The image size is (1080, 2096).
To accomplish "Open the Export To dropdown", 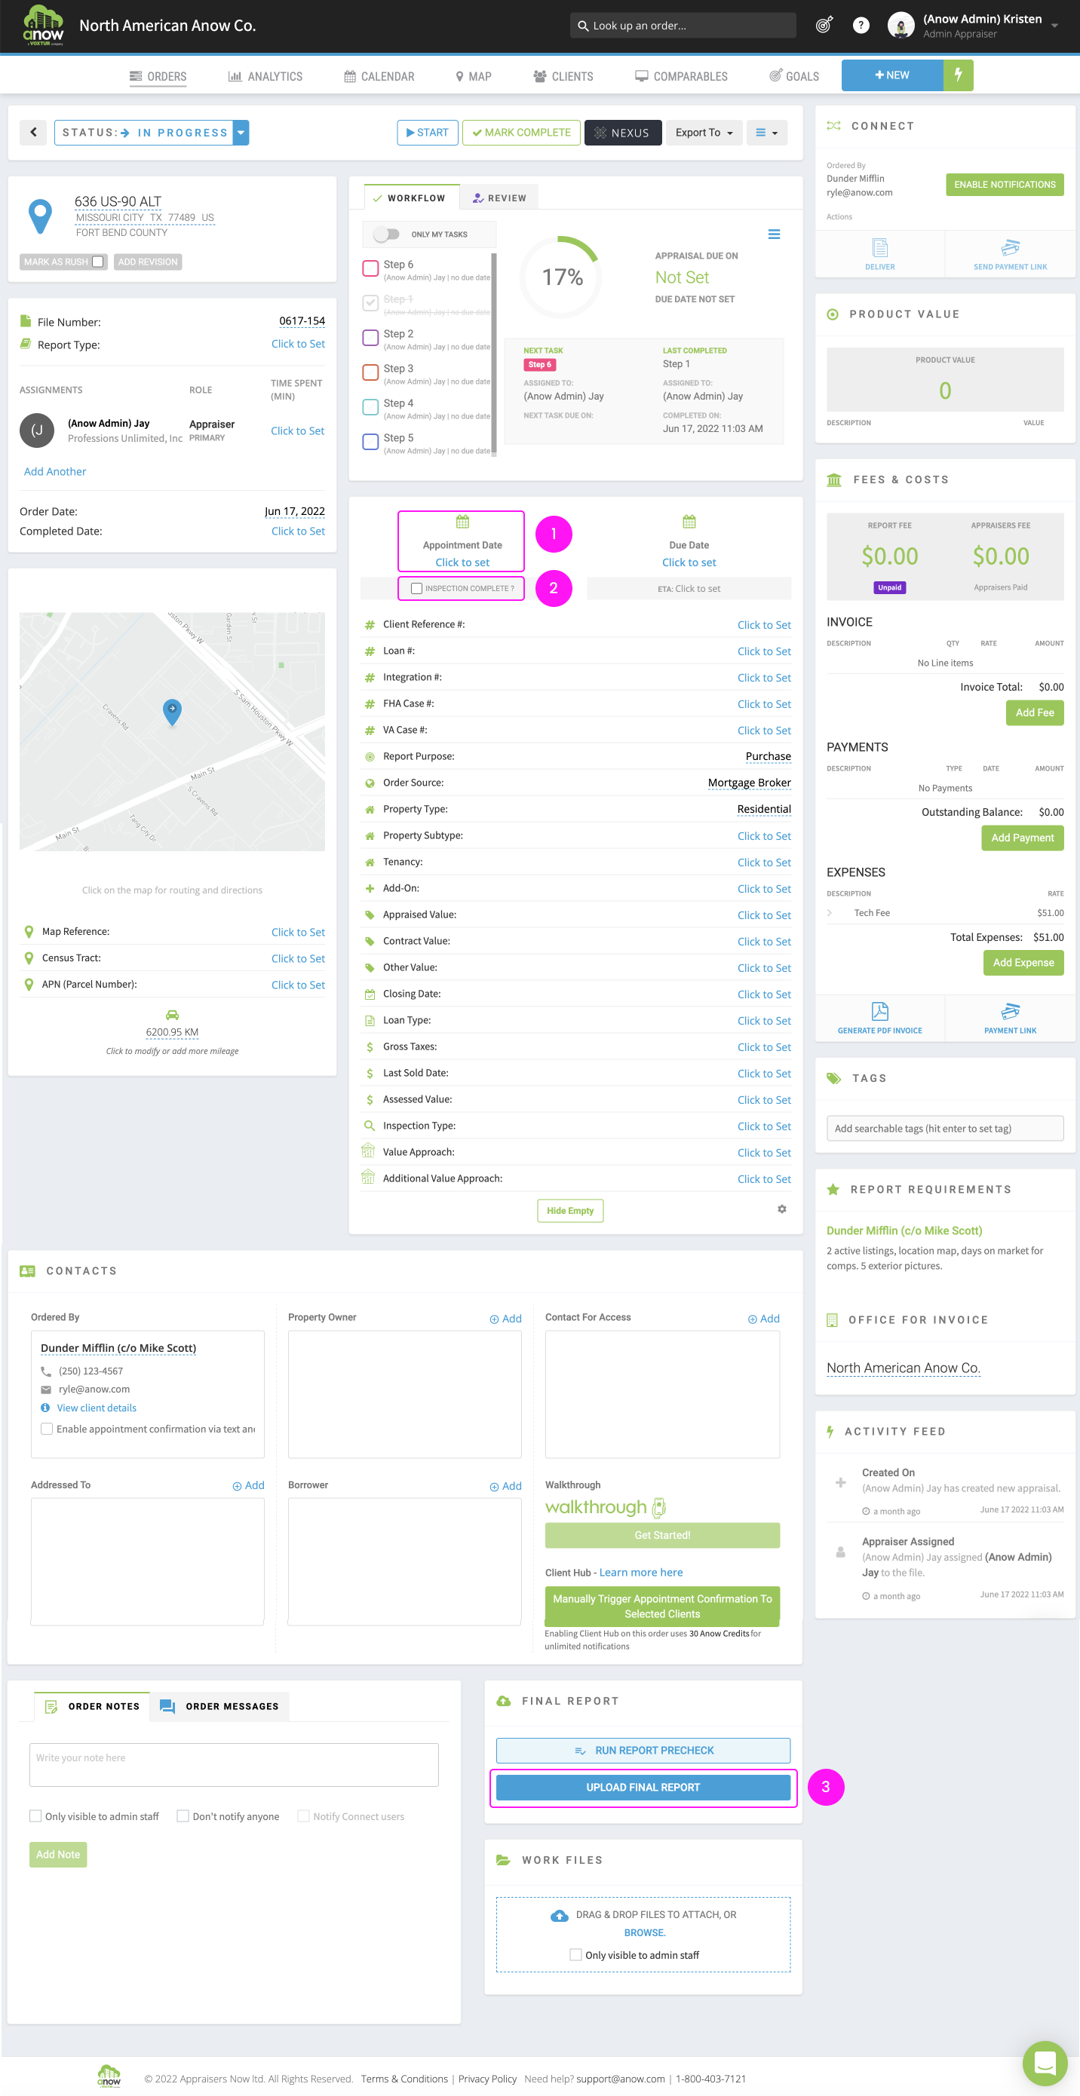I will [x=704, y=133].
